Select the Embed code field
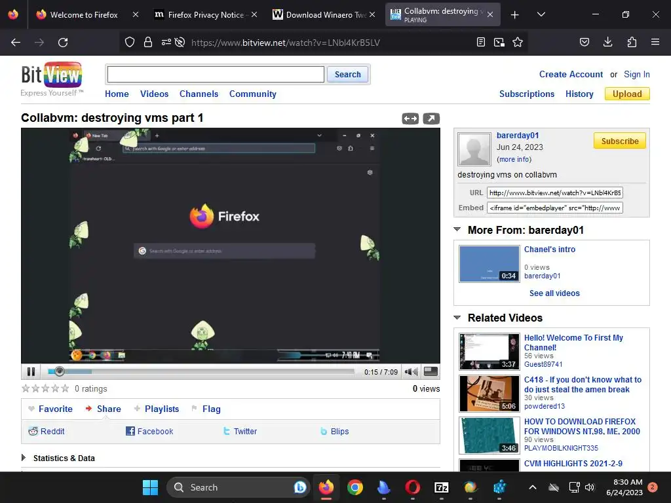Screen dimensions: 671x503 click(554, 208)
